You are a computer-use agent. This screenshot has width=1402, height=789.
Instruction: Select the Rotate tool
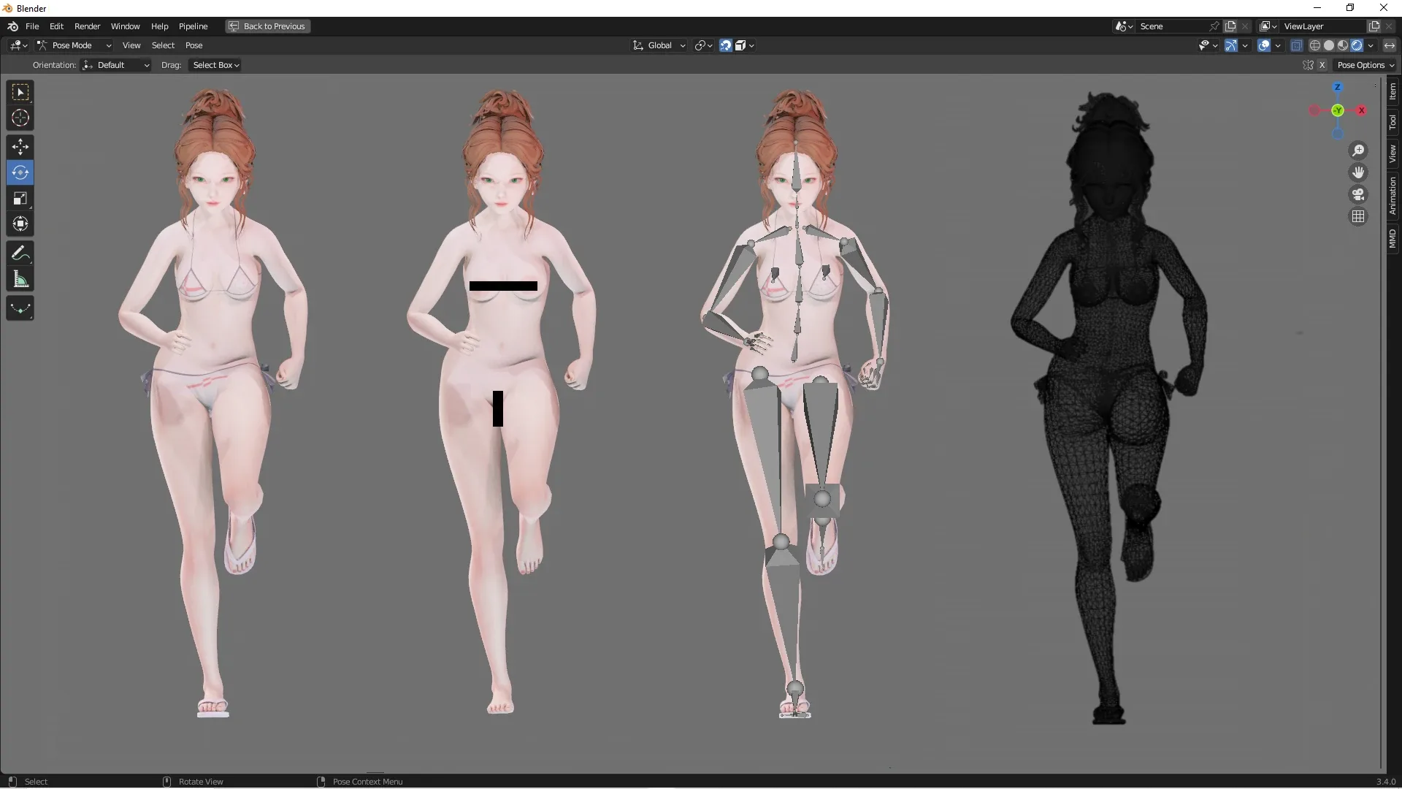coord(20,172)
